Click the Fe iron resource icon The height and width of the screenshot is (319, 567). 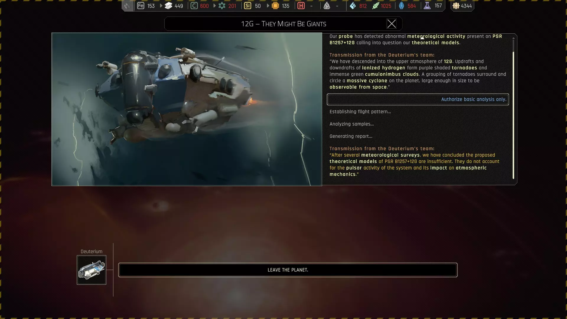[x=141, y=6]
